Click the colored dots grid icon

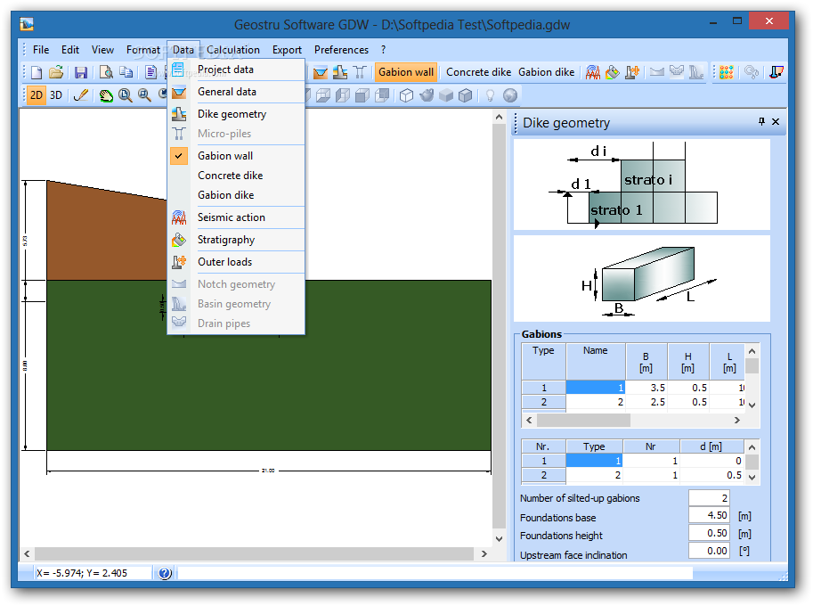[x=727, y=72]
